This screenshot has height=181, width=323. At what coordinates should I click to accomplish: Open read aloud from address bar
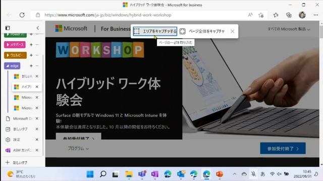point(250,15)
